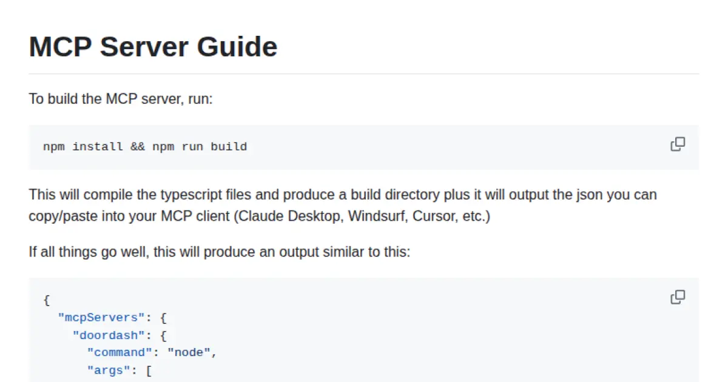
Task: Click the "command" key in the JSON
Action: (121, 352)
